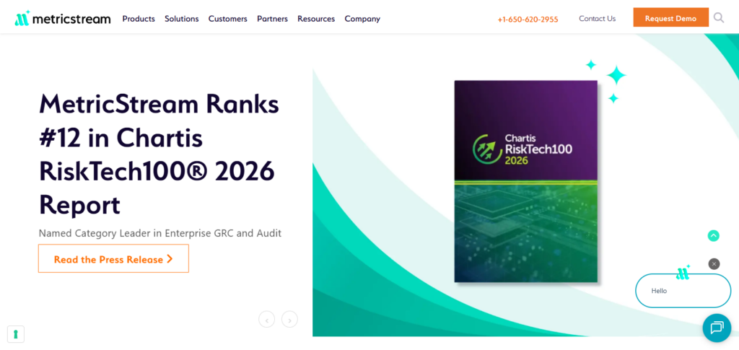Open the Partners menu item
Screen dimensions: 739x350
(272, 19)
